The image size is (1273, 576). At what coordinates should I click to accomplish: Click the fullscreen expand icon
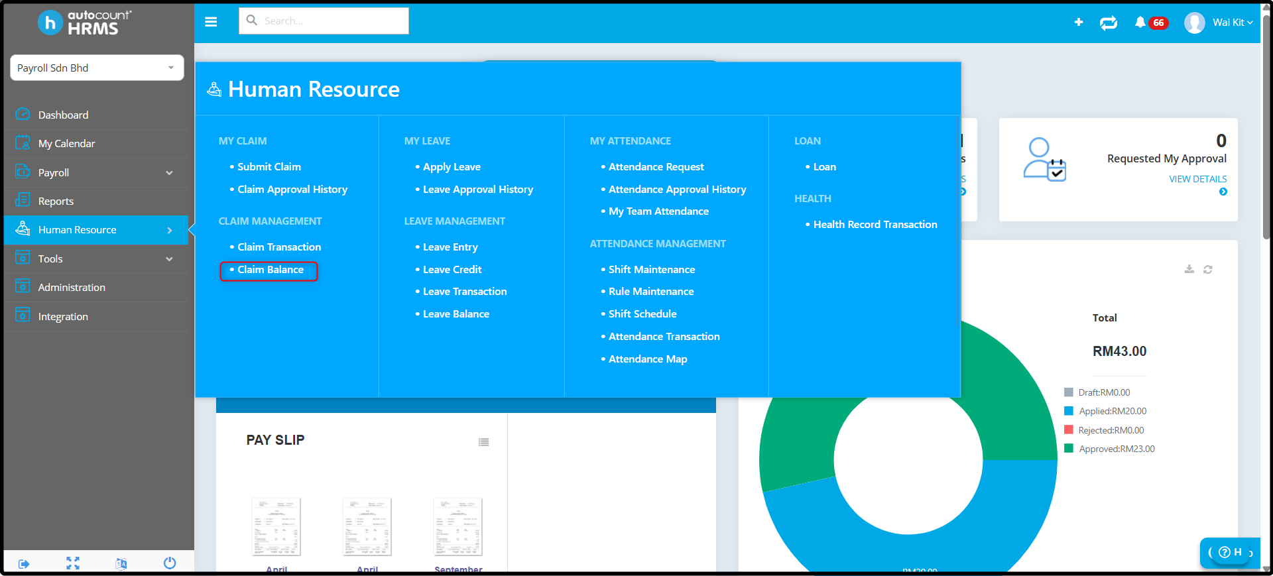pyautogui.click(x=73, y=563)
